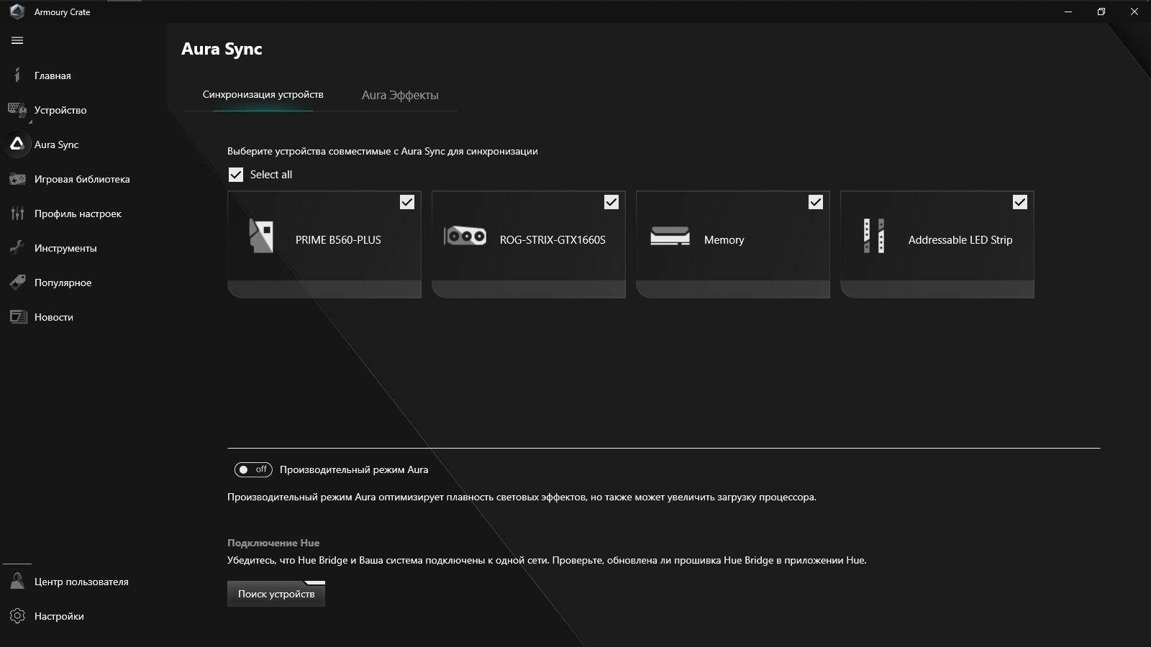The image size is (1151, 647).
Task: Click the Устройство device icon
Action: tap(17, 109)
